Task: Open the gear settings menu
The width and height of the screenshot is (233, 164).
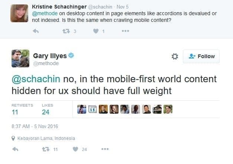Action: tap(175, 56)
